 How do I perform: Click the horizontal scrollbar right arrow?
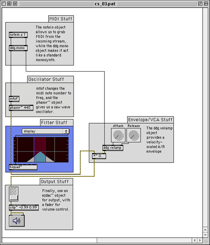(x=200, y=240)
